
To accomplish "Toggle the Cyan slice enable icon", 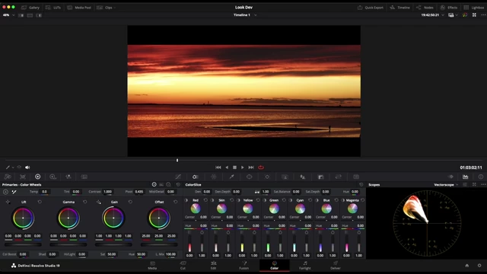I will [x=291, y=200].
